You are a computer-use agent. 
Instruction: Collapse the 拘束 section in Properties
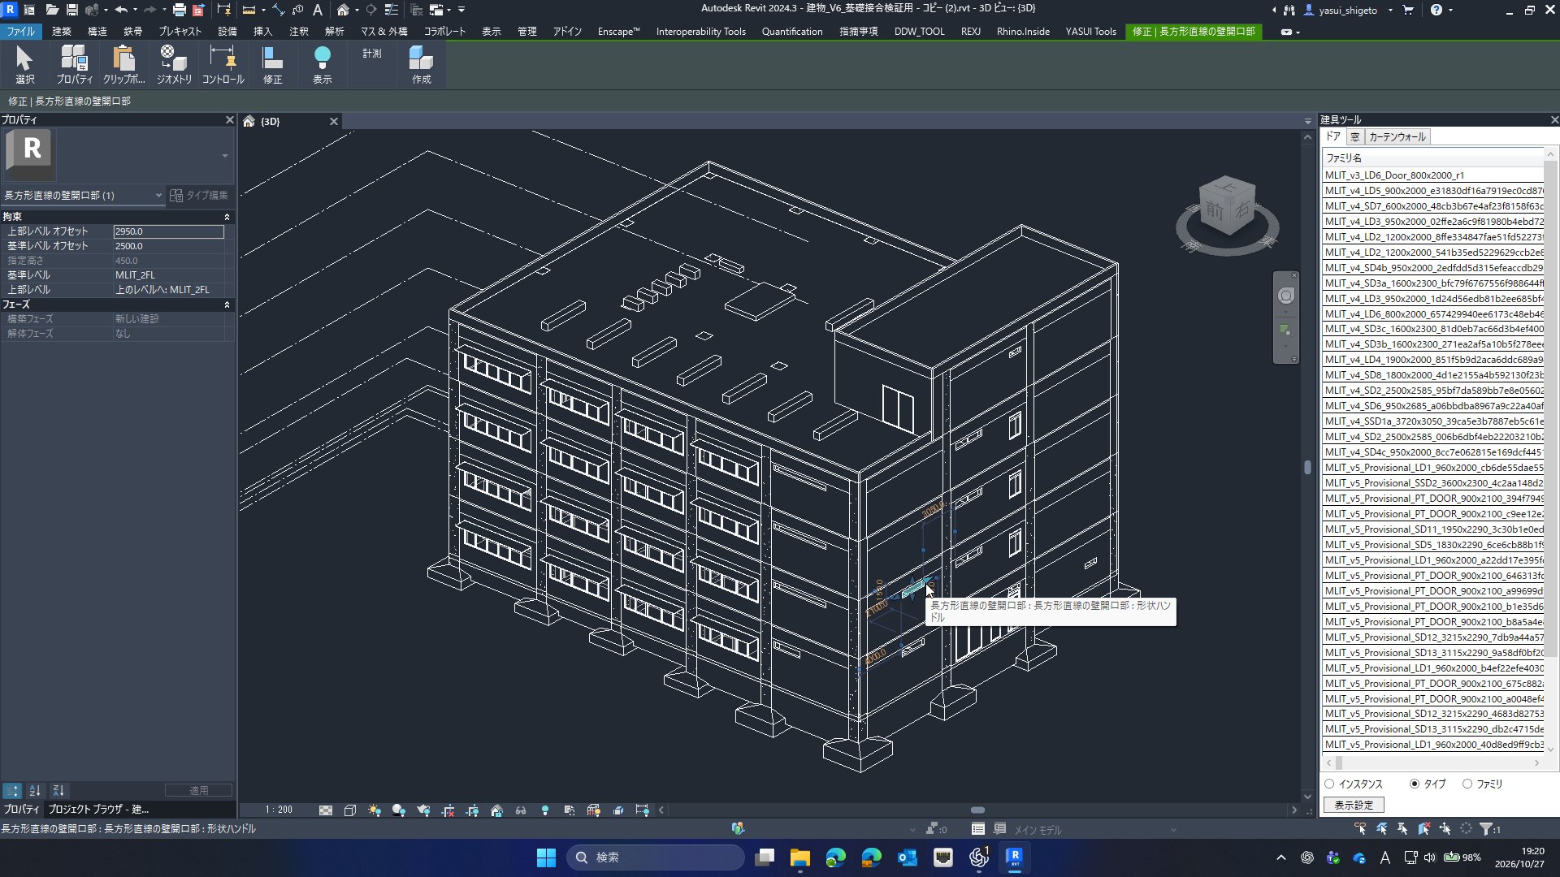click(227, 217)
